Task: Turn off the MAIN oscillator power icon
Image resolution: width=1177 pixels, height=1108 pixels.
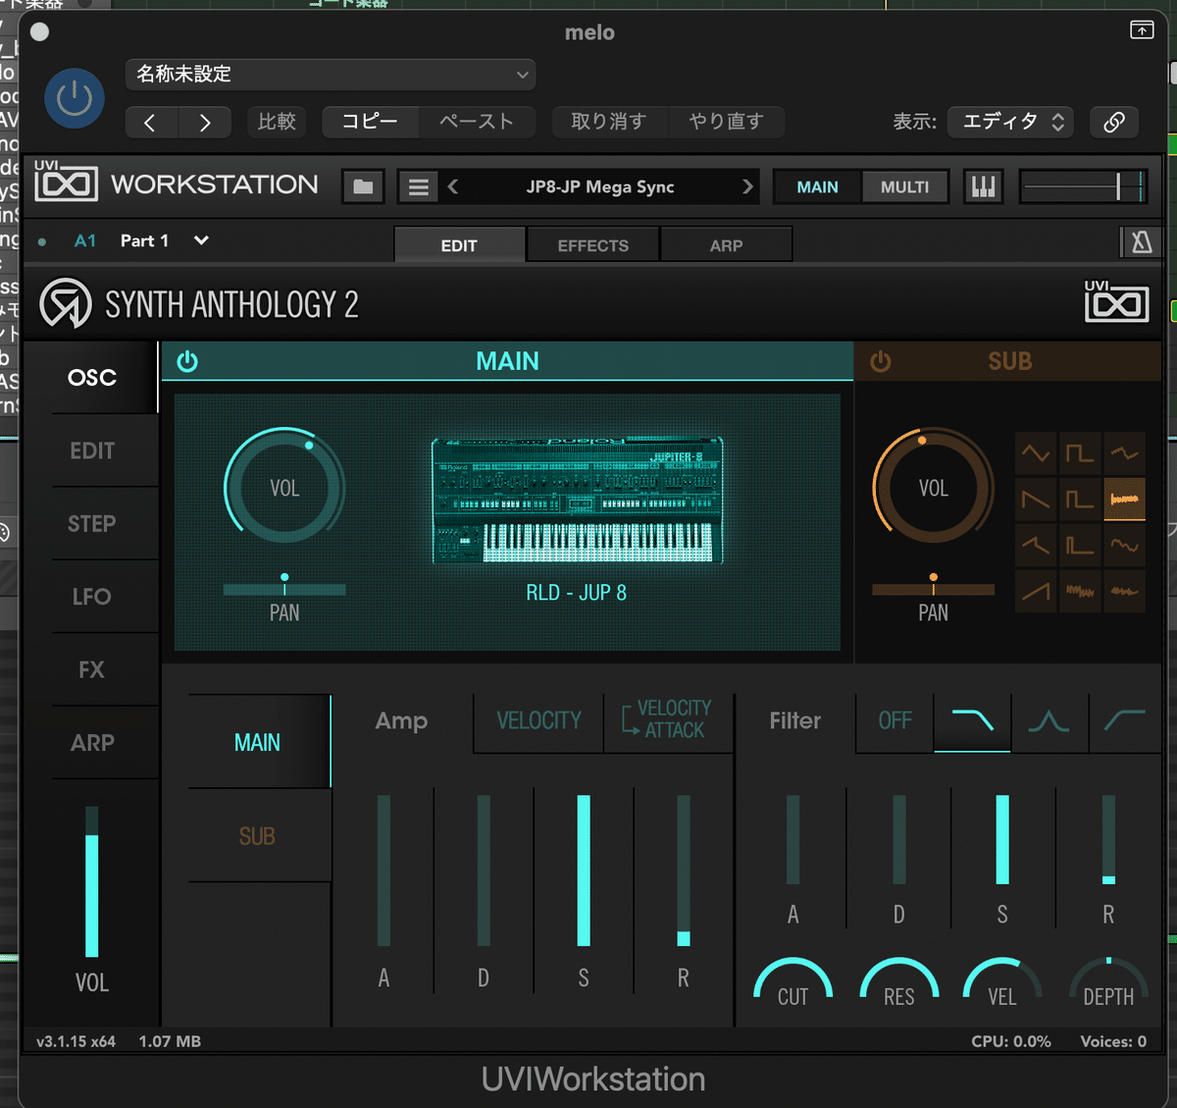Action: coord(187,362)
